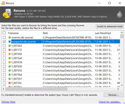Viewport: 125px width, 104px height.
Task: Click red status dot beside f_007172
Action: (x=9, y=50)
